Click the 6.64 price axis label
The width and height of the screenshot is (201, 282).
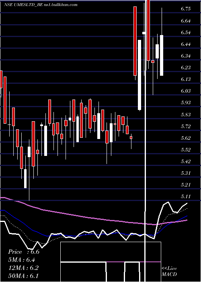coord(186,21)
